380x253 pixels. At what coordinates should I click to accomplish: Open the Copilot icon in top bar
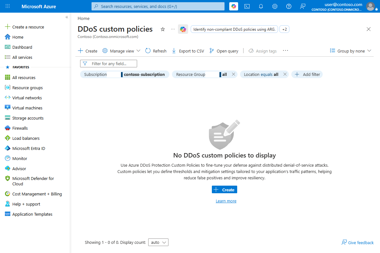coord(234,6)
